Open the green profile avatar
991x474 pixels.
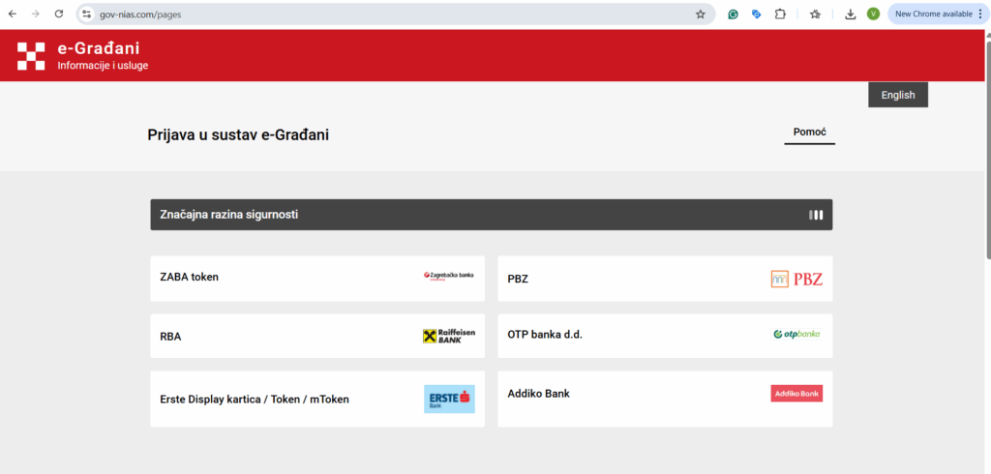874,14
